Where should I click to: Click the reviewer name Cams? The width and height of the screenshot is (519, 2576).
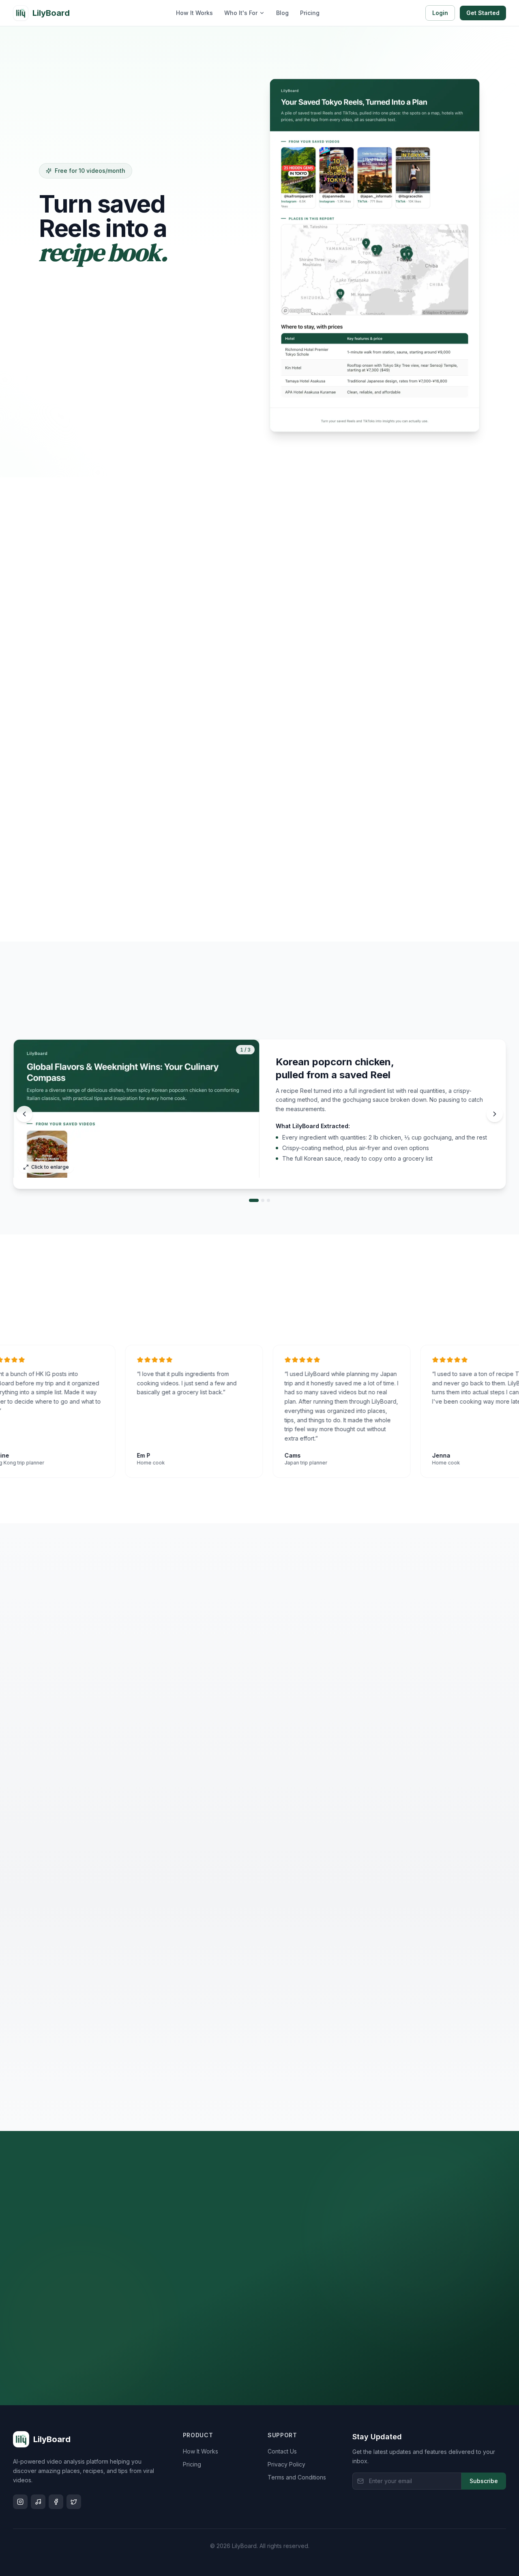[292, 1455]
